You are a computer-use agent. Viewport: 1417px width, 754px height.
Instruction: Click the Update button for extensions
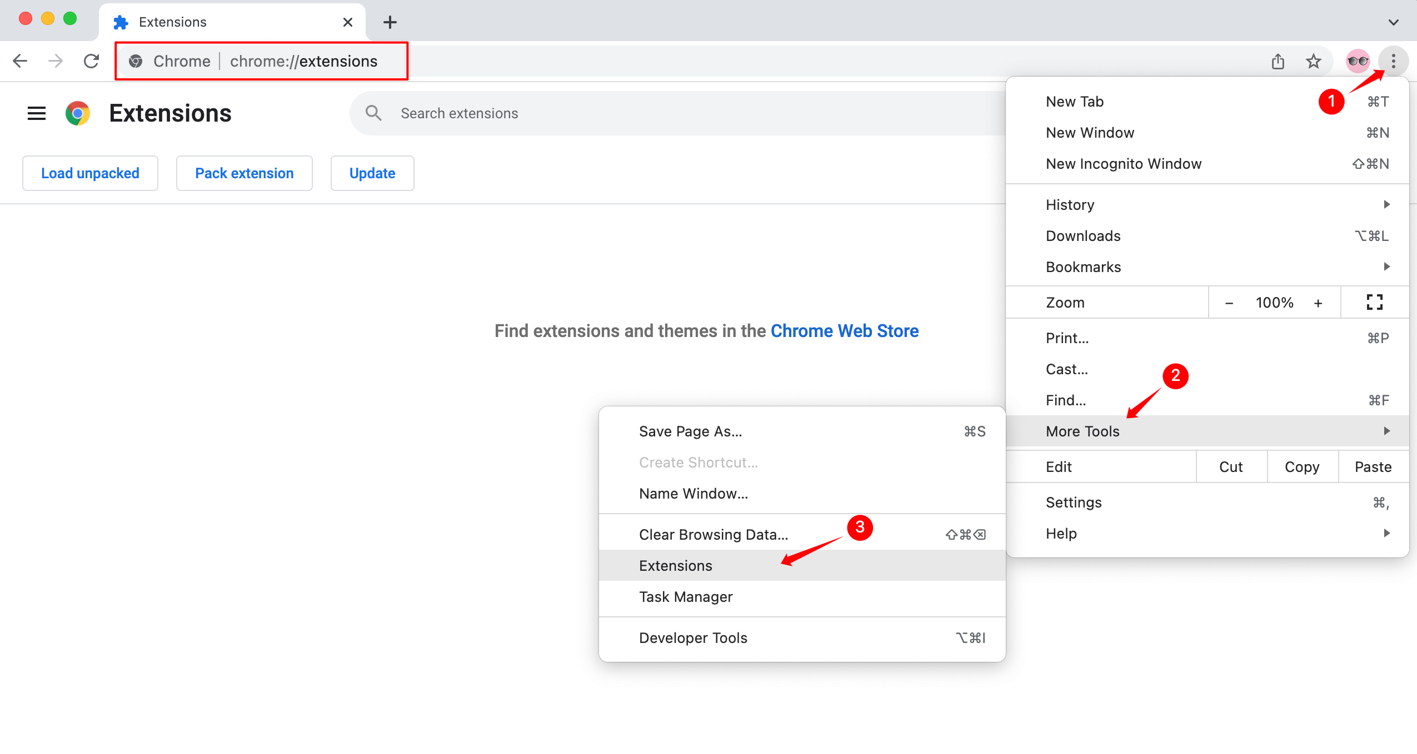[372, 172]
